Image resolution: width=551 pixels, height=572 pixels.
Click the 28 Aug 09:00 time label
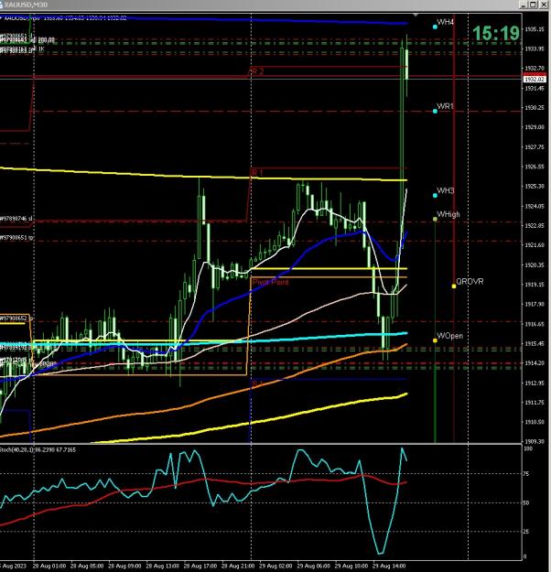[x=124, y=566]
